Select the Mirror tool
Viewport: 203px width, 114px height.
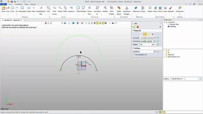[160, 9]
